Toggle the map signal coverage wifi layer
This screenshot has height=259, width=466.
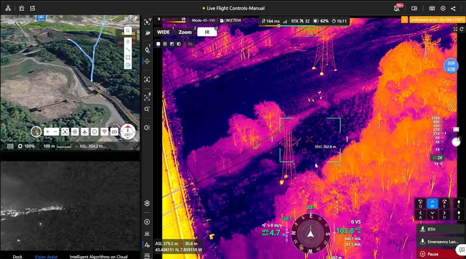[x=105, y=132]
